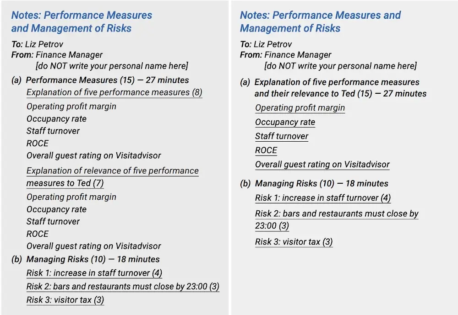Image resolution: width=458 pixels, height=315 pixels.
Task: Click the "Managing Risks (10)" heading in right notes
Action: pos(322,184)
